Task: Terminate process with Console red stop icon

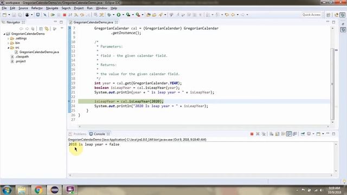Action: (x=252, y=134)
